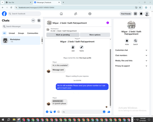This screenshot has height=122, width=153.
Task: Select the All chats filter
Action: click(4, 33)
